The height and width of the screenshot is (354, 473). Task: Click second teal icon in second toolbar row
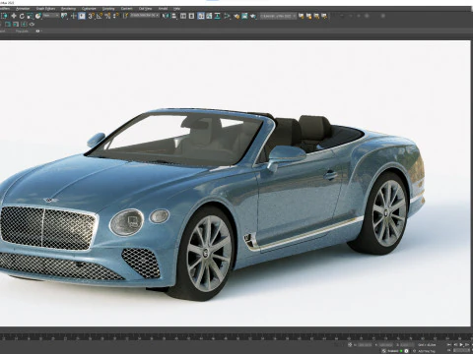[16, 25]
